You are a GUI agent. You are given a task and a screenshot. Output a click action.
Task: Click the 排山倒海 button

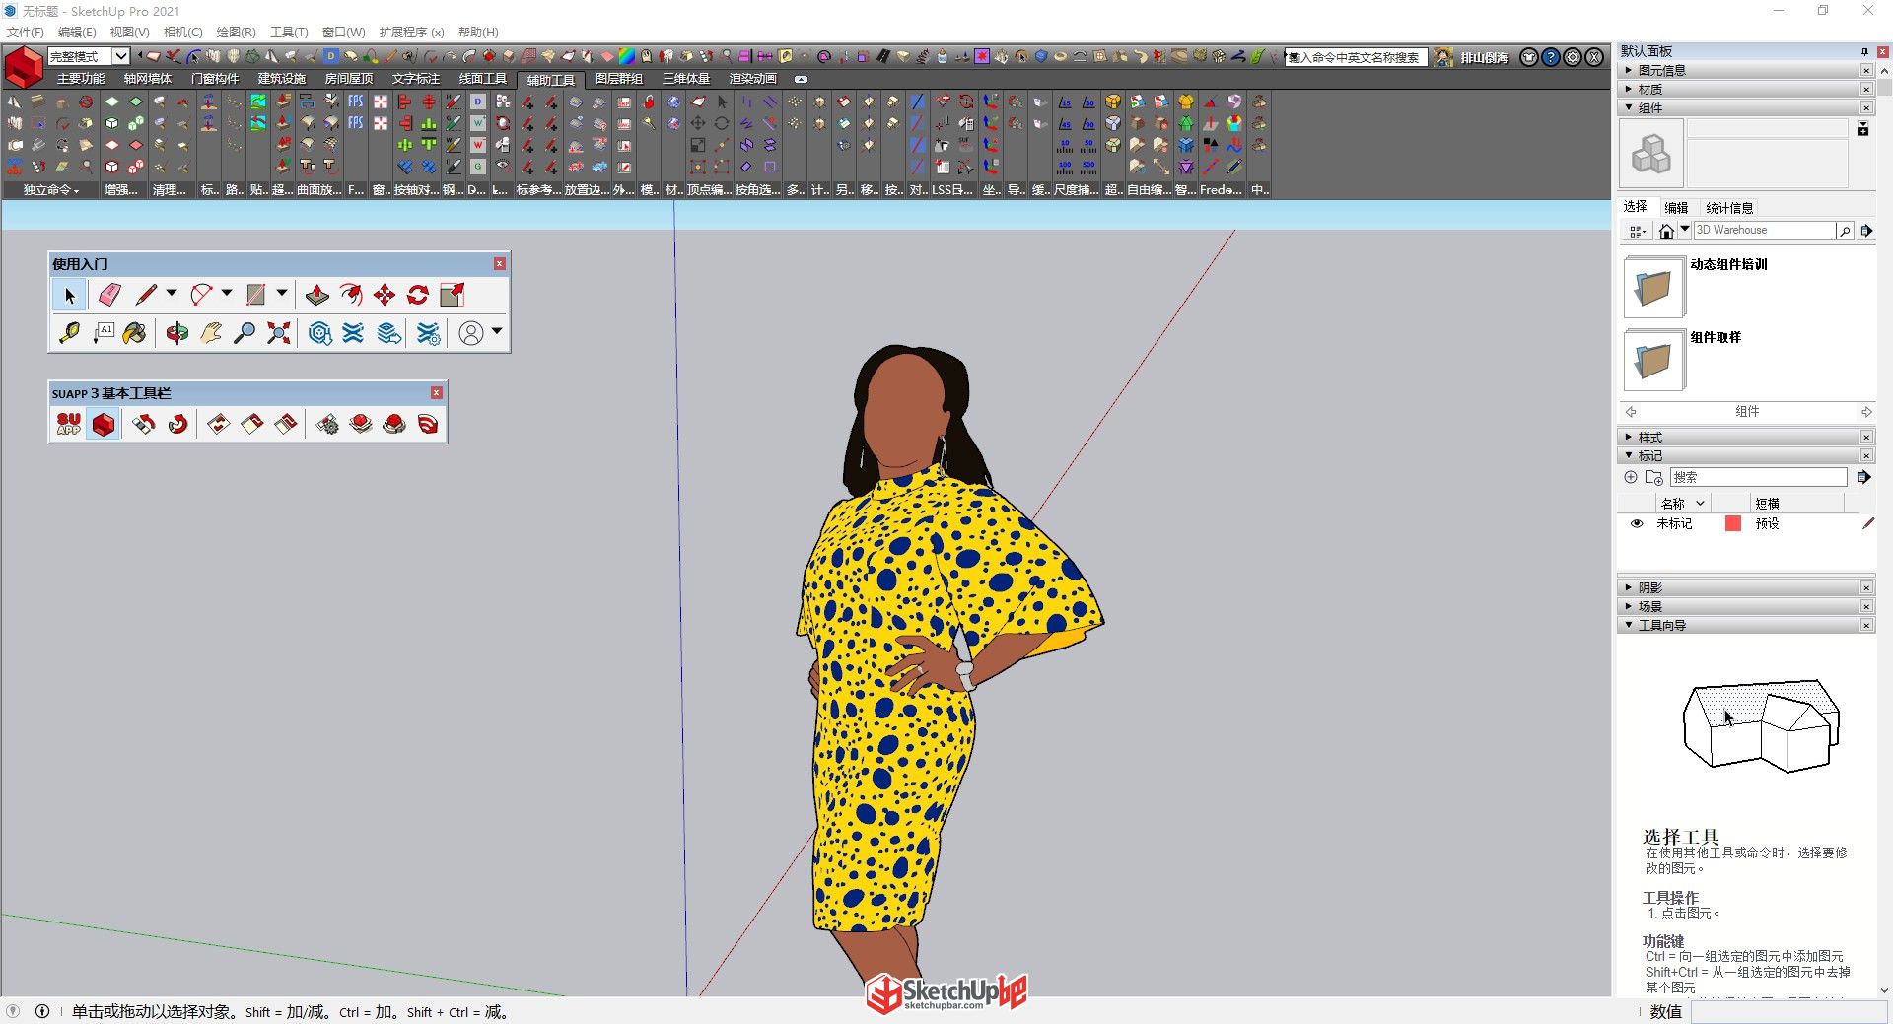pyautogui.click(x=1485, y=58)
